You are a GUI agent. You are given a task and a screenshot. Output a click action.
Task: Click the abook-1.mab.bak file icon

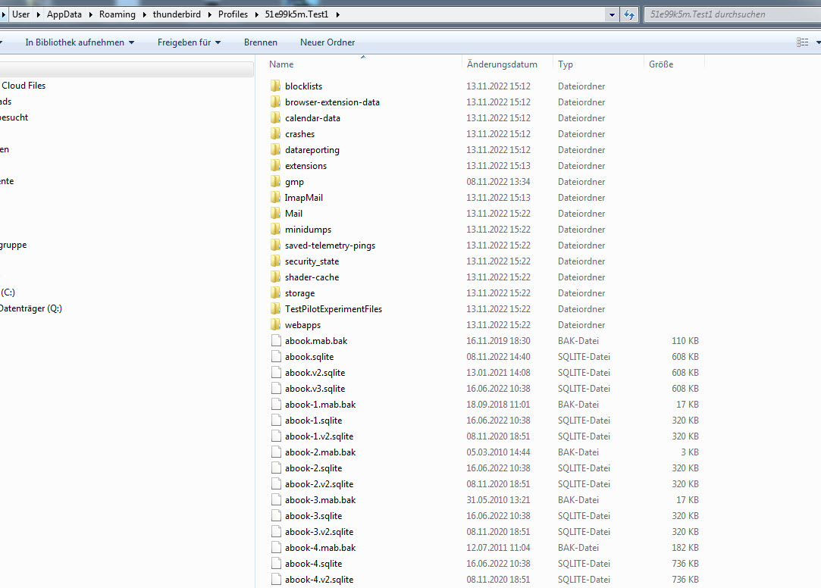(x=276, y=405)
